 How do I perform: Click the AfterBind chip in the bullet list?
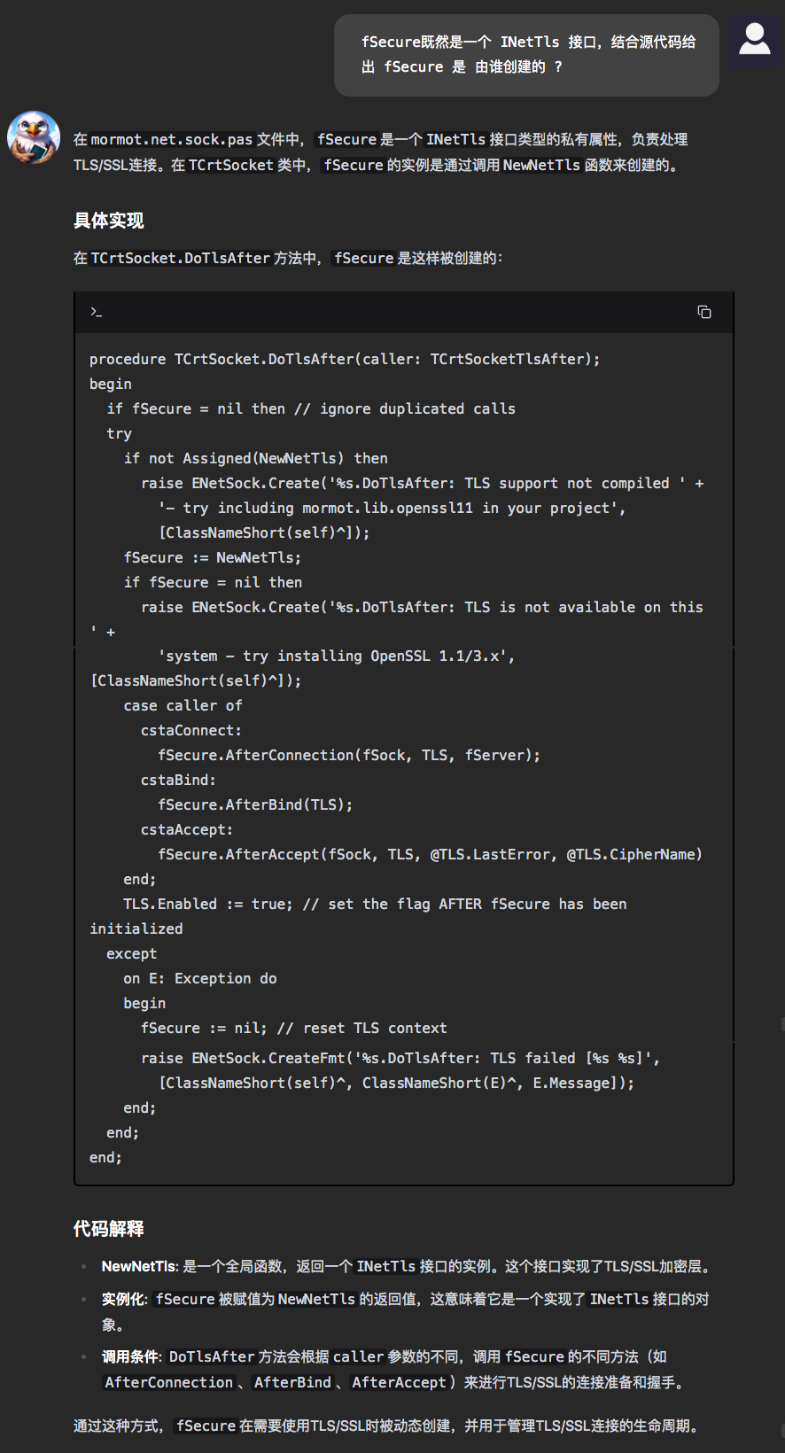pos(292,1382)
